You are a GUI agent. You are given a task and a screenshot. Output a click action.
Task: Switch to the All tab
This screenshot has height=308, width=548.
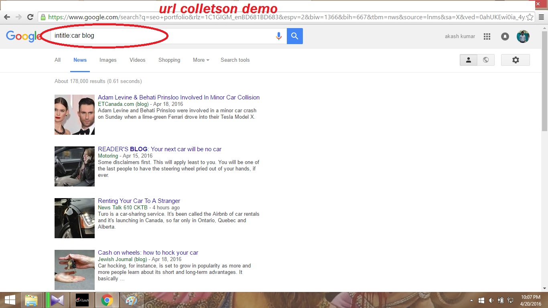point(57,60)
